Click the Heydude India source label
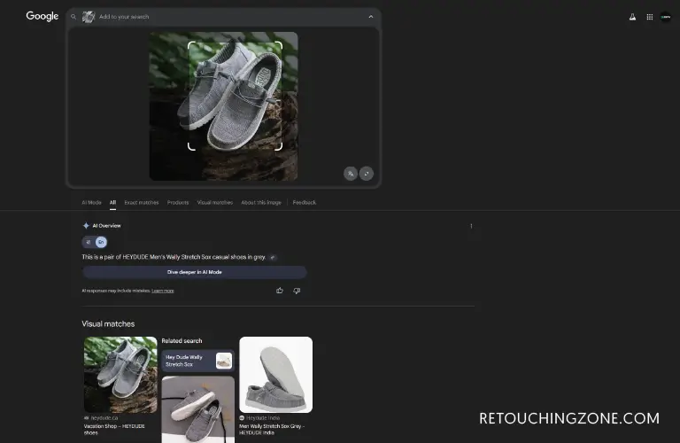Viewport: 680px width, 443px height. pyautogui.click(x=263, y=418)
